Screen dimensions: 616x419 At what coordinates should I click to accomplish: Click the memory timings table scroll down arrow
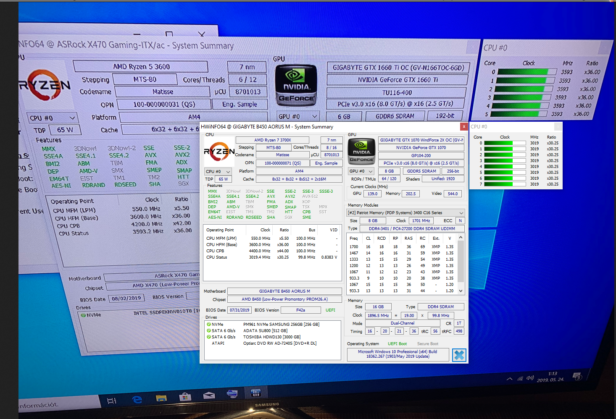[461, 291]
